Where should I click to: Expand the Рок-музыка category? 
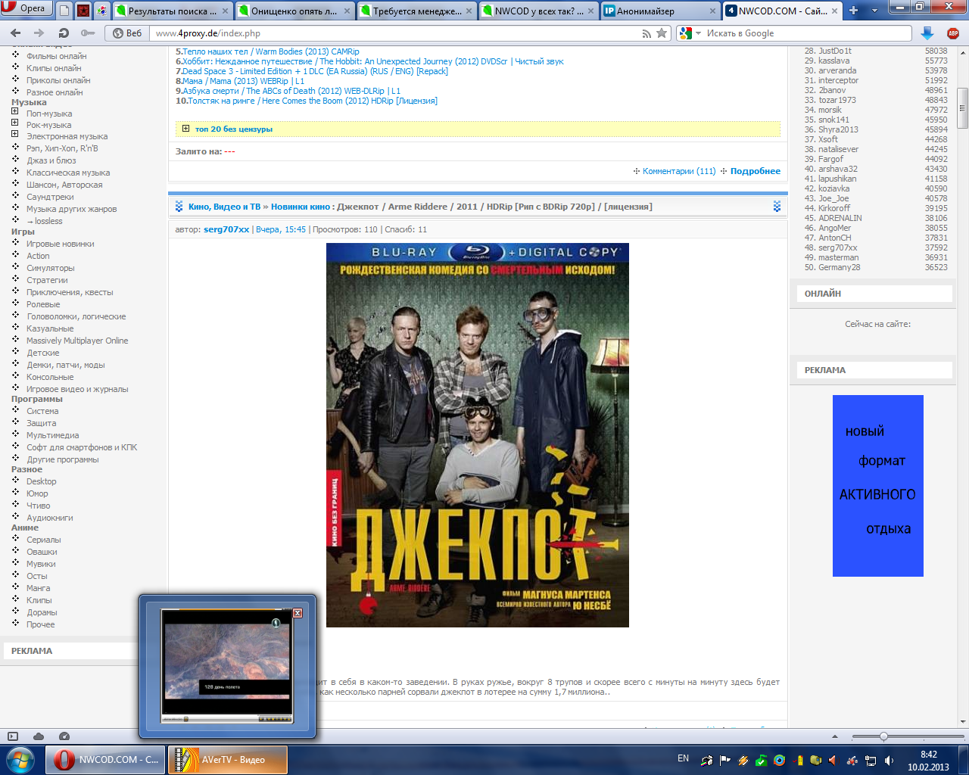[x=14, y=123]
